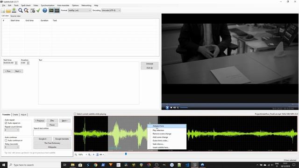Open the Windows Start menu
The width and height of the screenshot is (299, 168).
pyautogui.click(x=4, y=165)
